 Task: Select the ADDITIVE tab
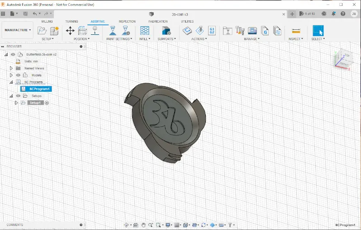point(98,21)
